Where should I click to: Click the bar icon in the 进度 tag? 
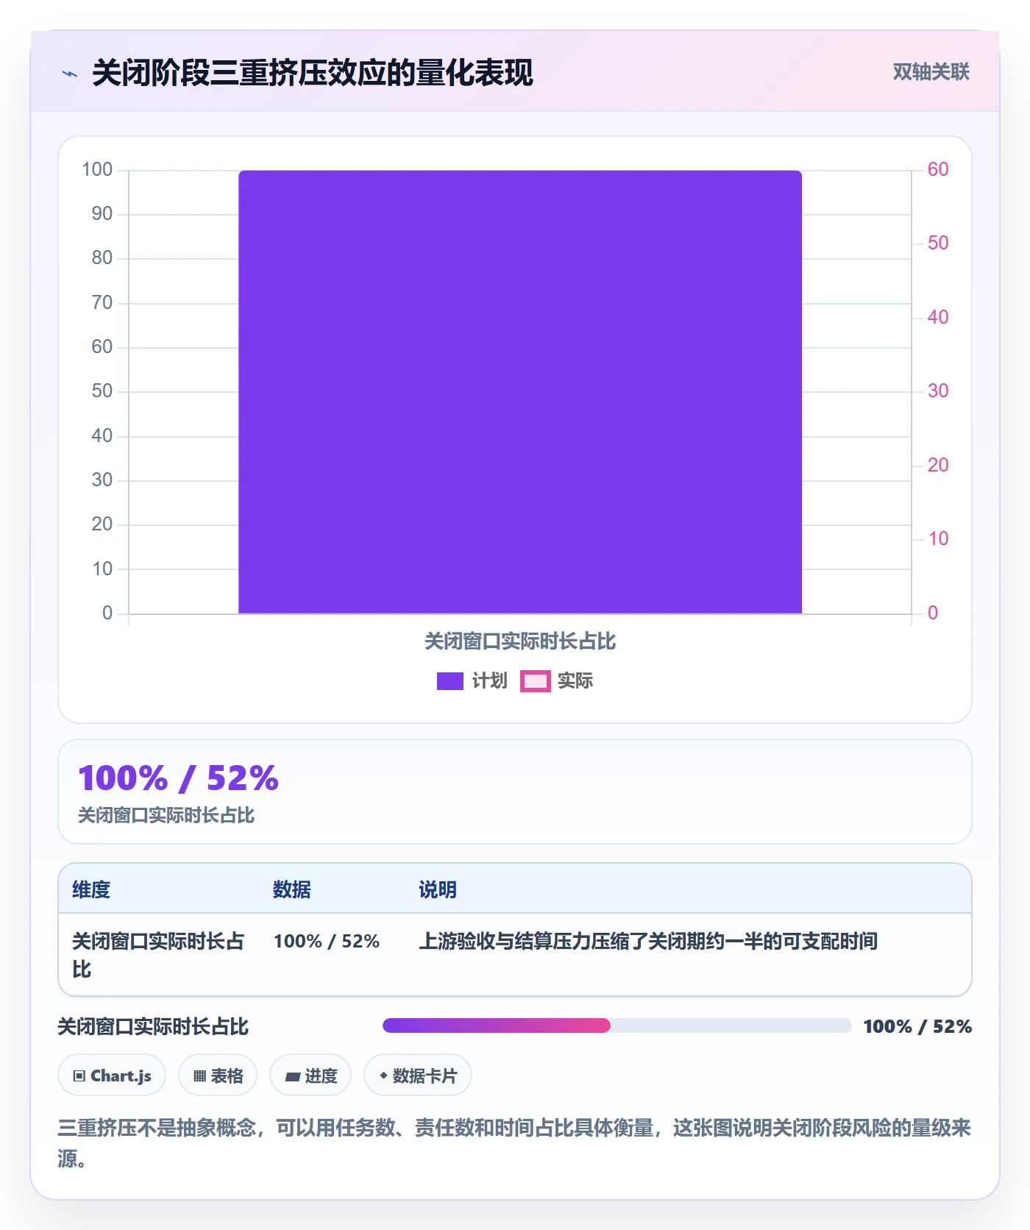292,1076
